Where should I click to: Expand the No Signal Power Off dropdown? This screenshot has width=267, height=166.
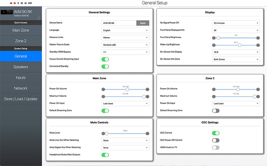pyautogui.click(x=236, y=23)
